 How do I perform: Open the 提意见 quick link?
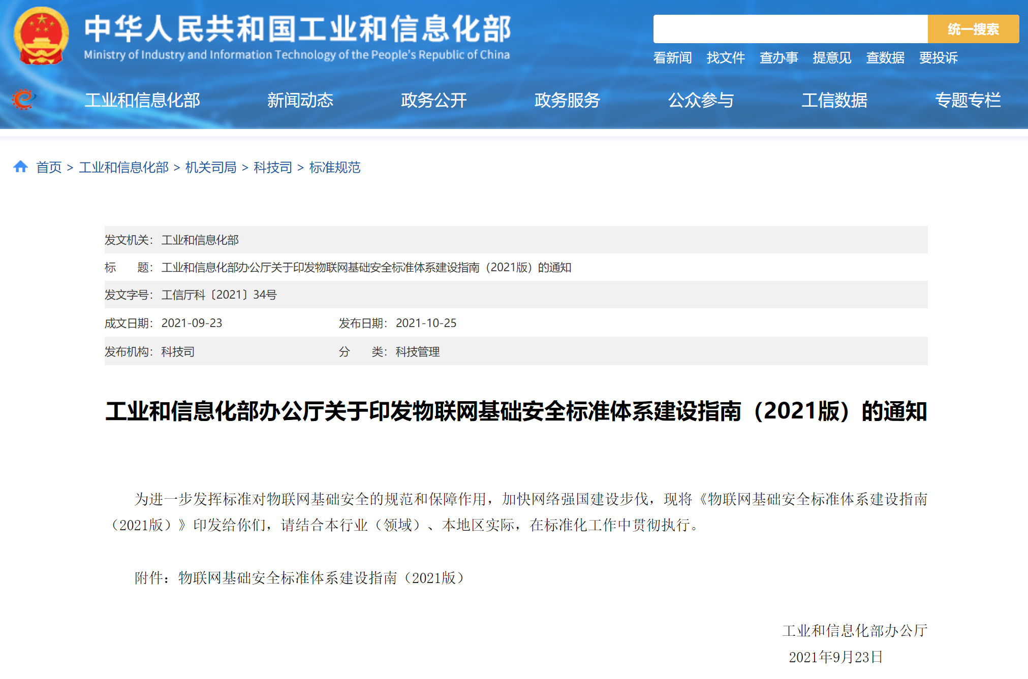[x=832, y=58]
